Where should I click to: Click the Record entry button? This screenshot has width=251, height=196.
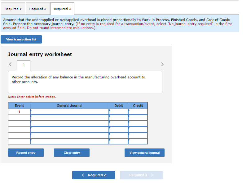(x=26, y=152)
